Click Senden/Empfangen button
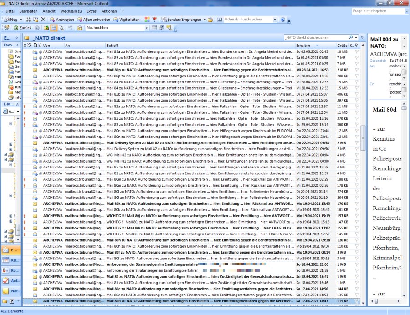 [181, 20]
